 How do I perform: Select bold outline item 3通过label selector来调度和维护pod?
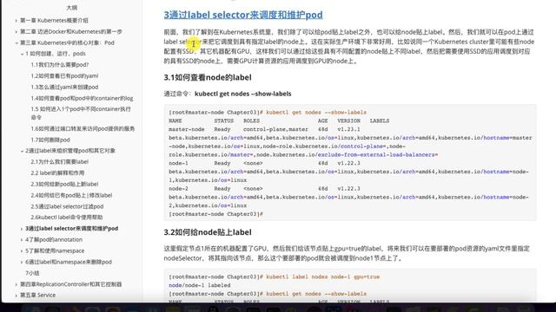(x=72, y=229)
